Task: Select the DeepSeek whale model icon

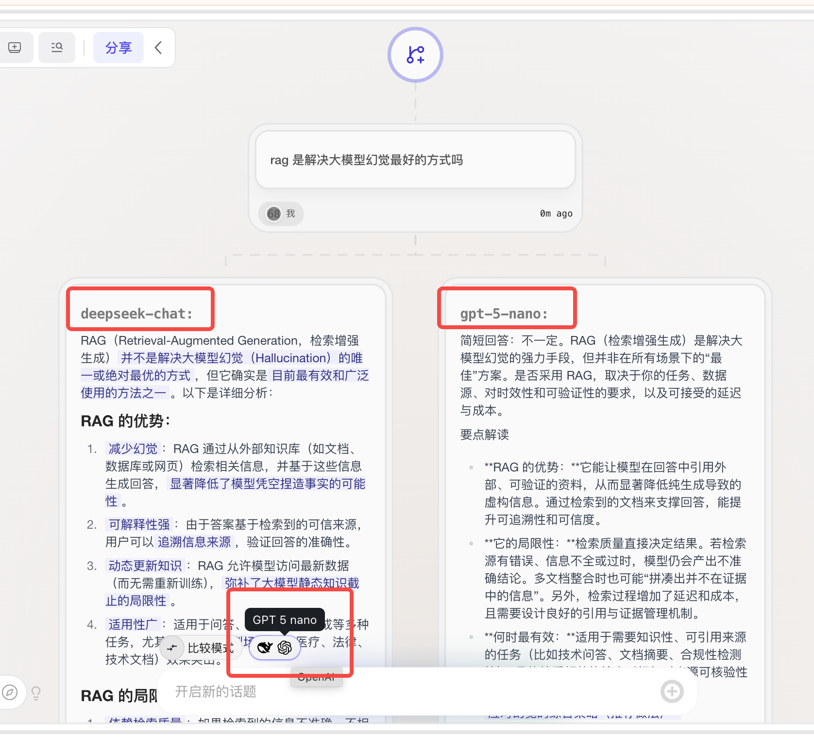Action: click(x=265, y=648)
